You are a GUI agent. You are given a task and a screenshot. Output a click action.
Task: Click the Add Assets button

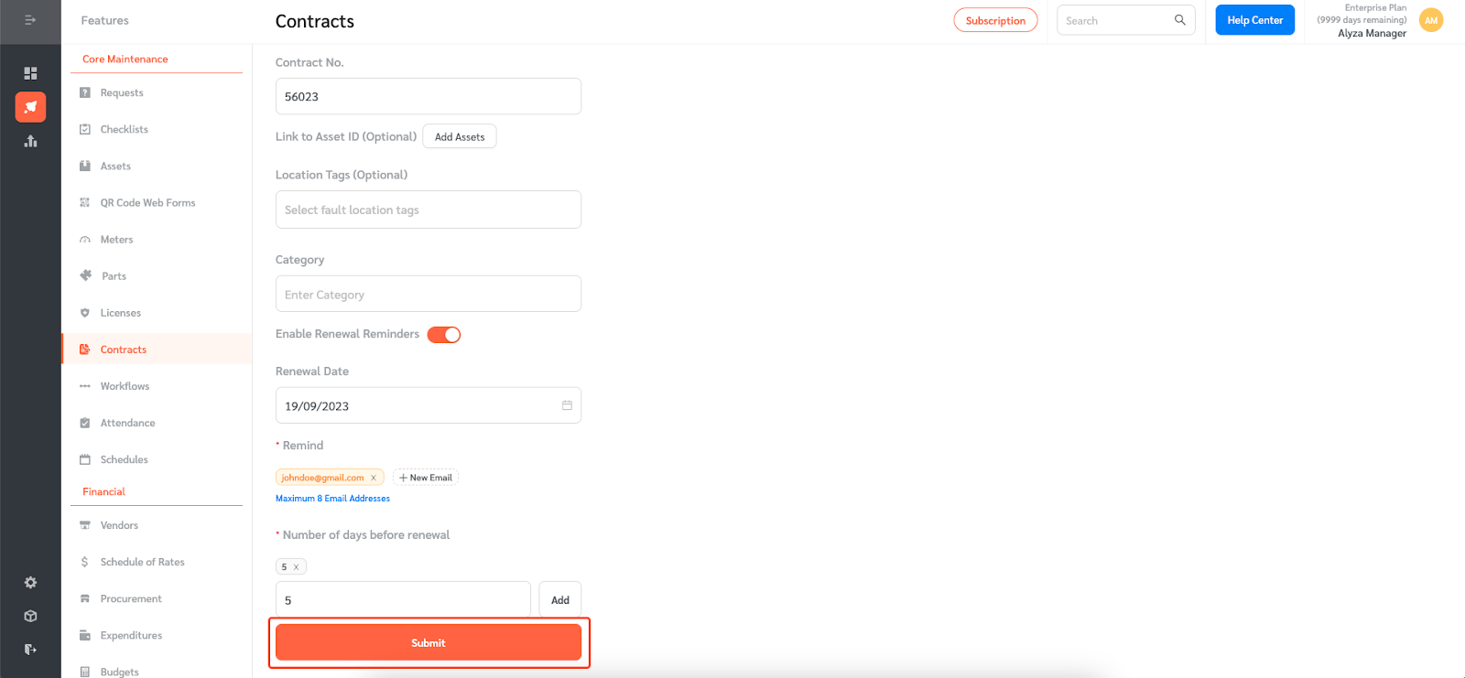tap(460, 136)
